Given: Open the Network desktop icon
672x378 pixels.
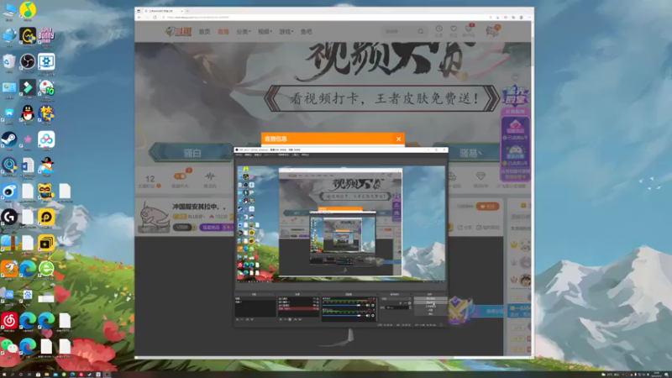Looking at the screenshot, I should tap(9, 35).
